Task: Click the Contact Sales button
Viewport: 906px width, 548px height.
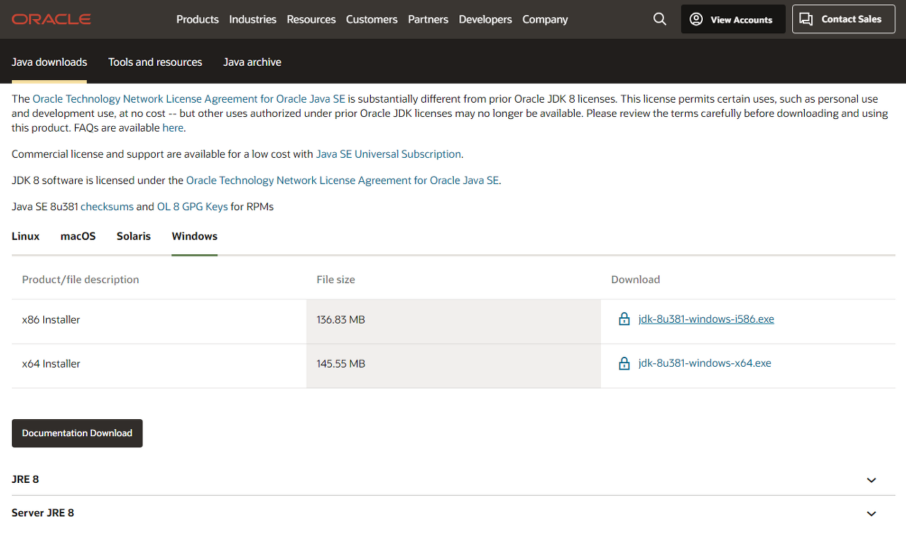Action: tap(844, 19)
